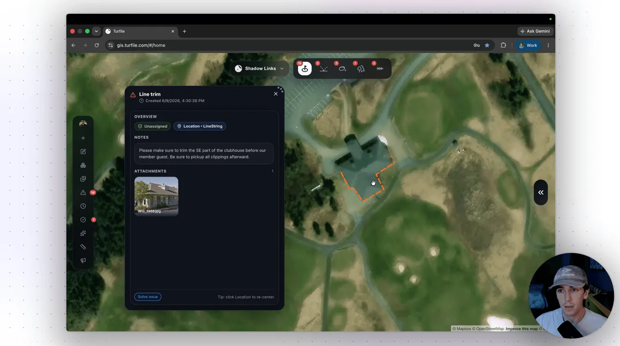The width and height of the screenshot is (620, 346).
Task: Select the ruler measure tool
Action: 83,247
